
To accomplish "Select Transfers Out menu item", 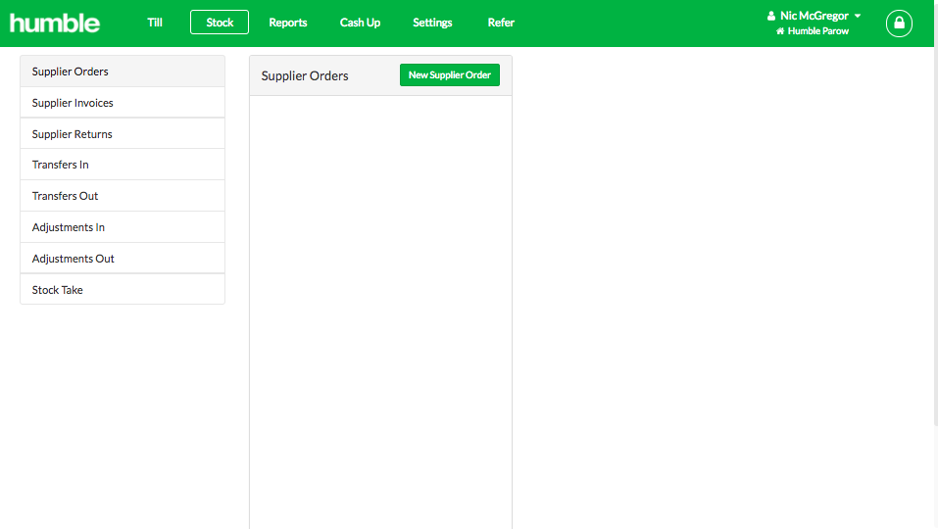I will coord(123,196).
